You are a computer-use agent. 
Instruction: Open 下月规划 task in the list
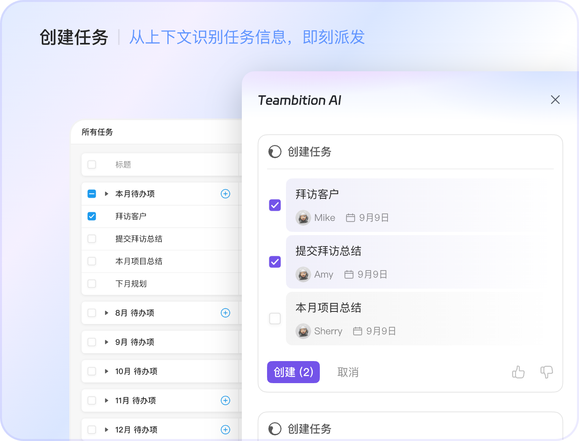coord(131,283)
